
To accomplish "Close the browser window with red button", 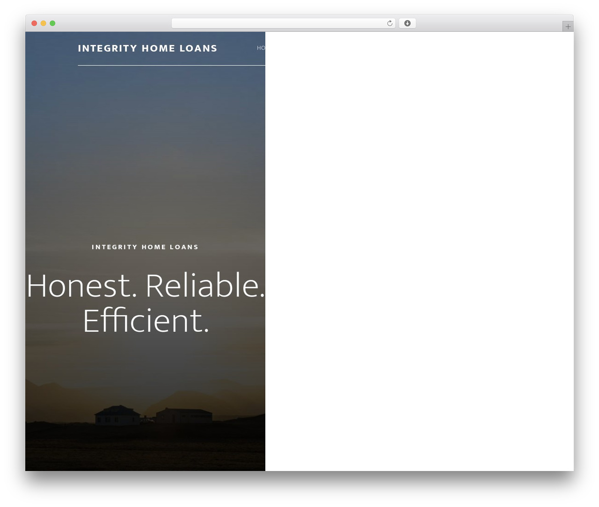I will [34, 23].
